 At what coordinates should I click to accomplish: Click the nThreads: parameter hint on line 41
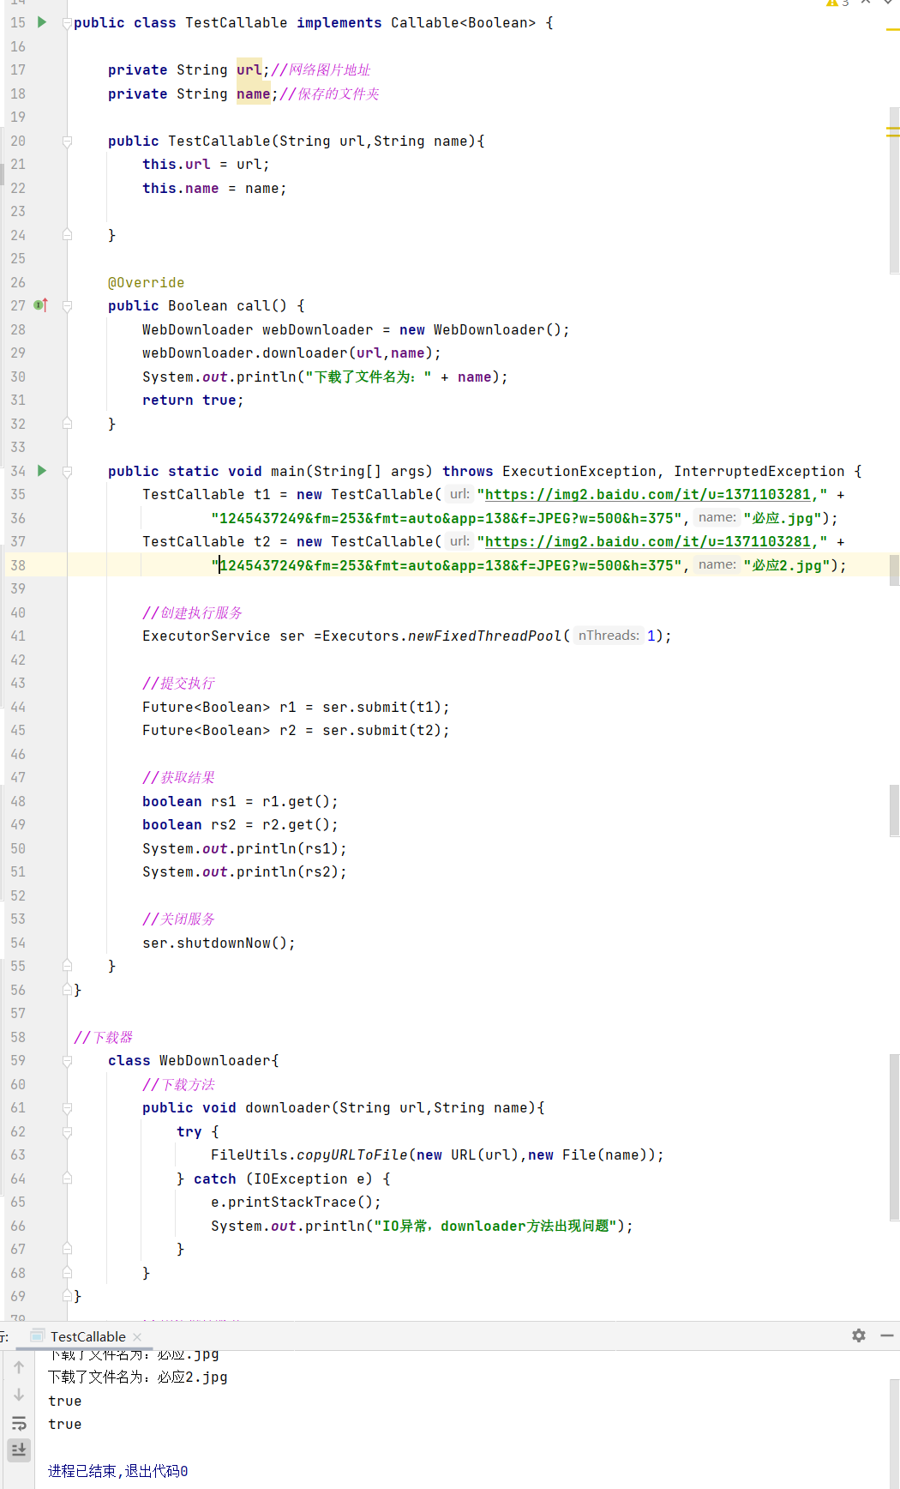(x=609, y=636)
